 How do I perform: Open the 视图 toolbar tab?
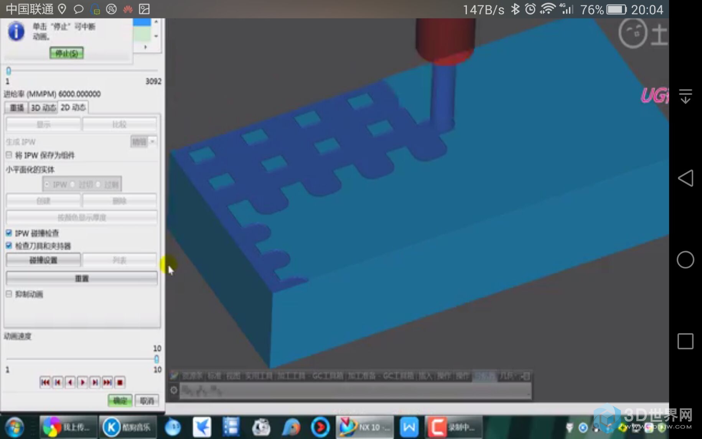pos(233,376)
